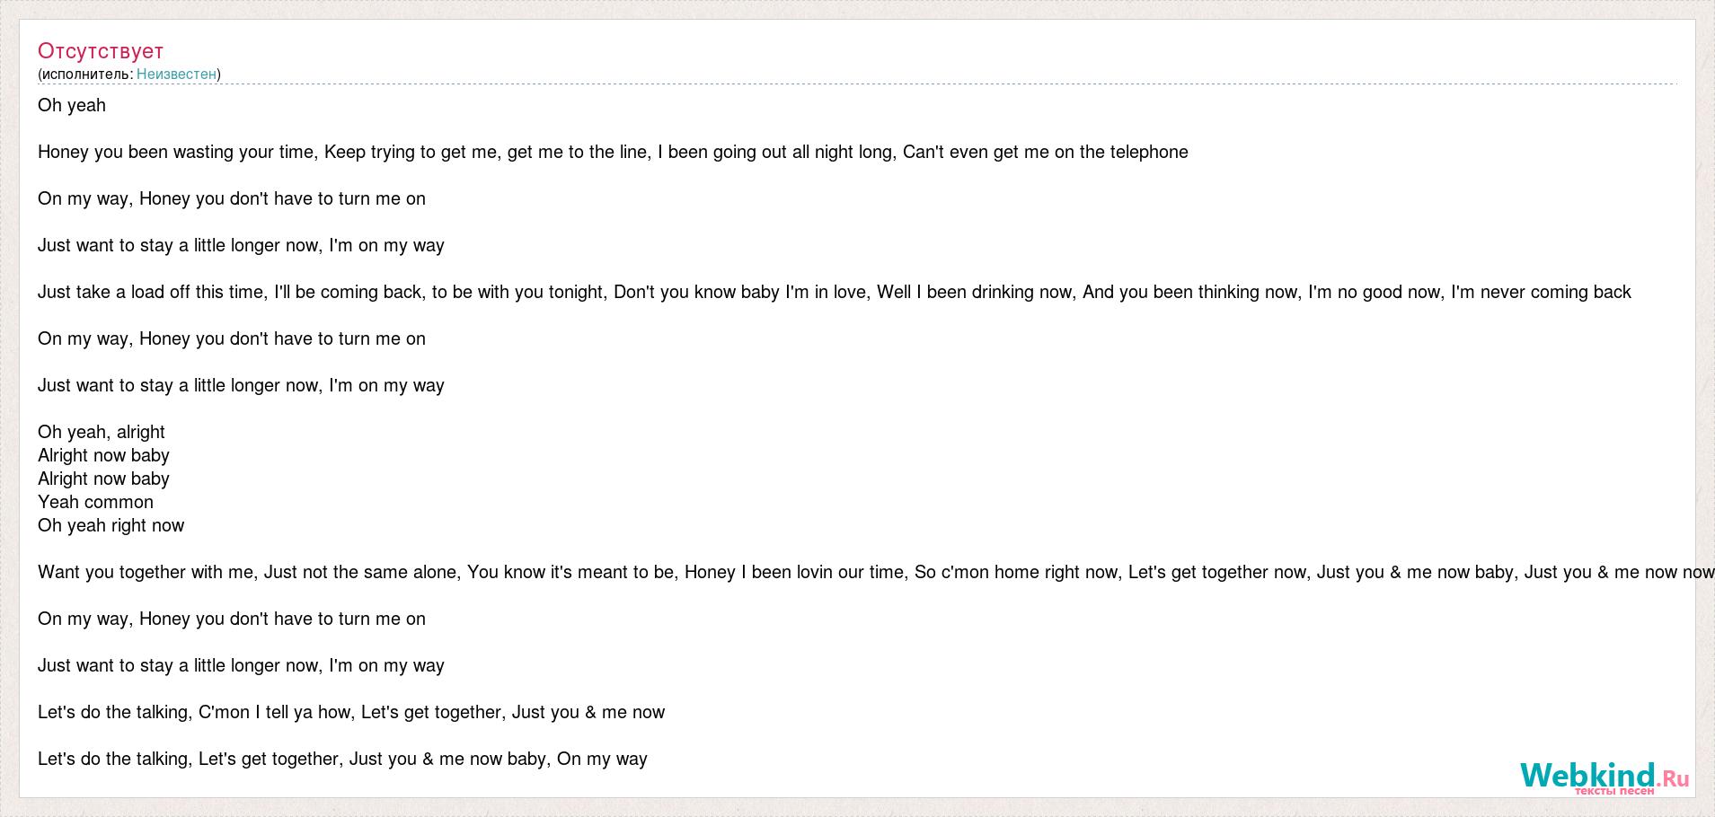The height and width of the screenshot is (817, 1715).
Task: Click the 'Honey you been wasting your time' line
Action: pos(613,152)
